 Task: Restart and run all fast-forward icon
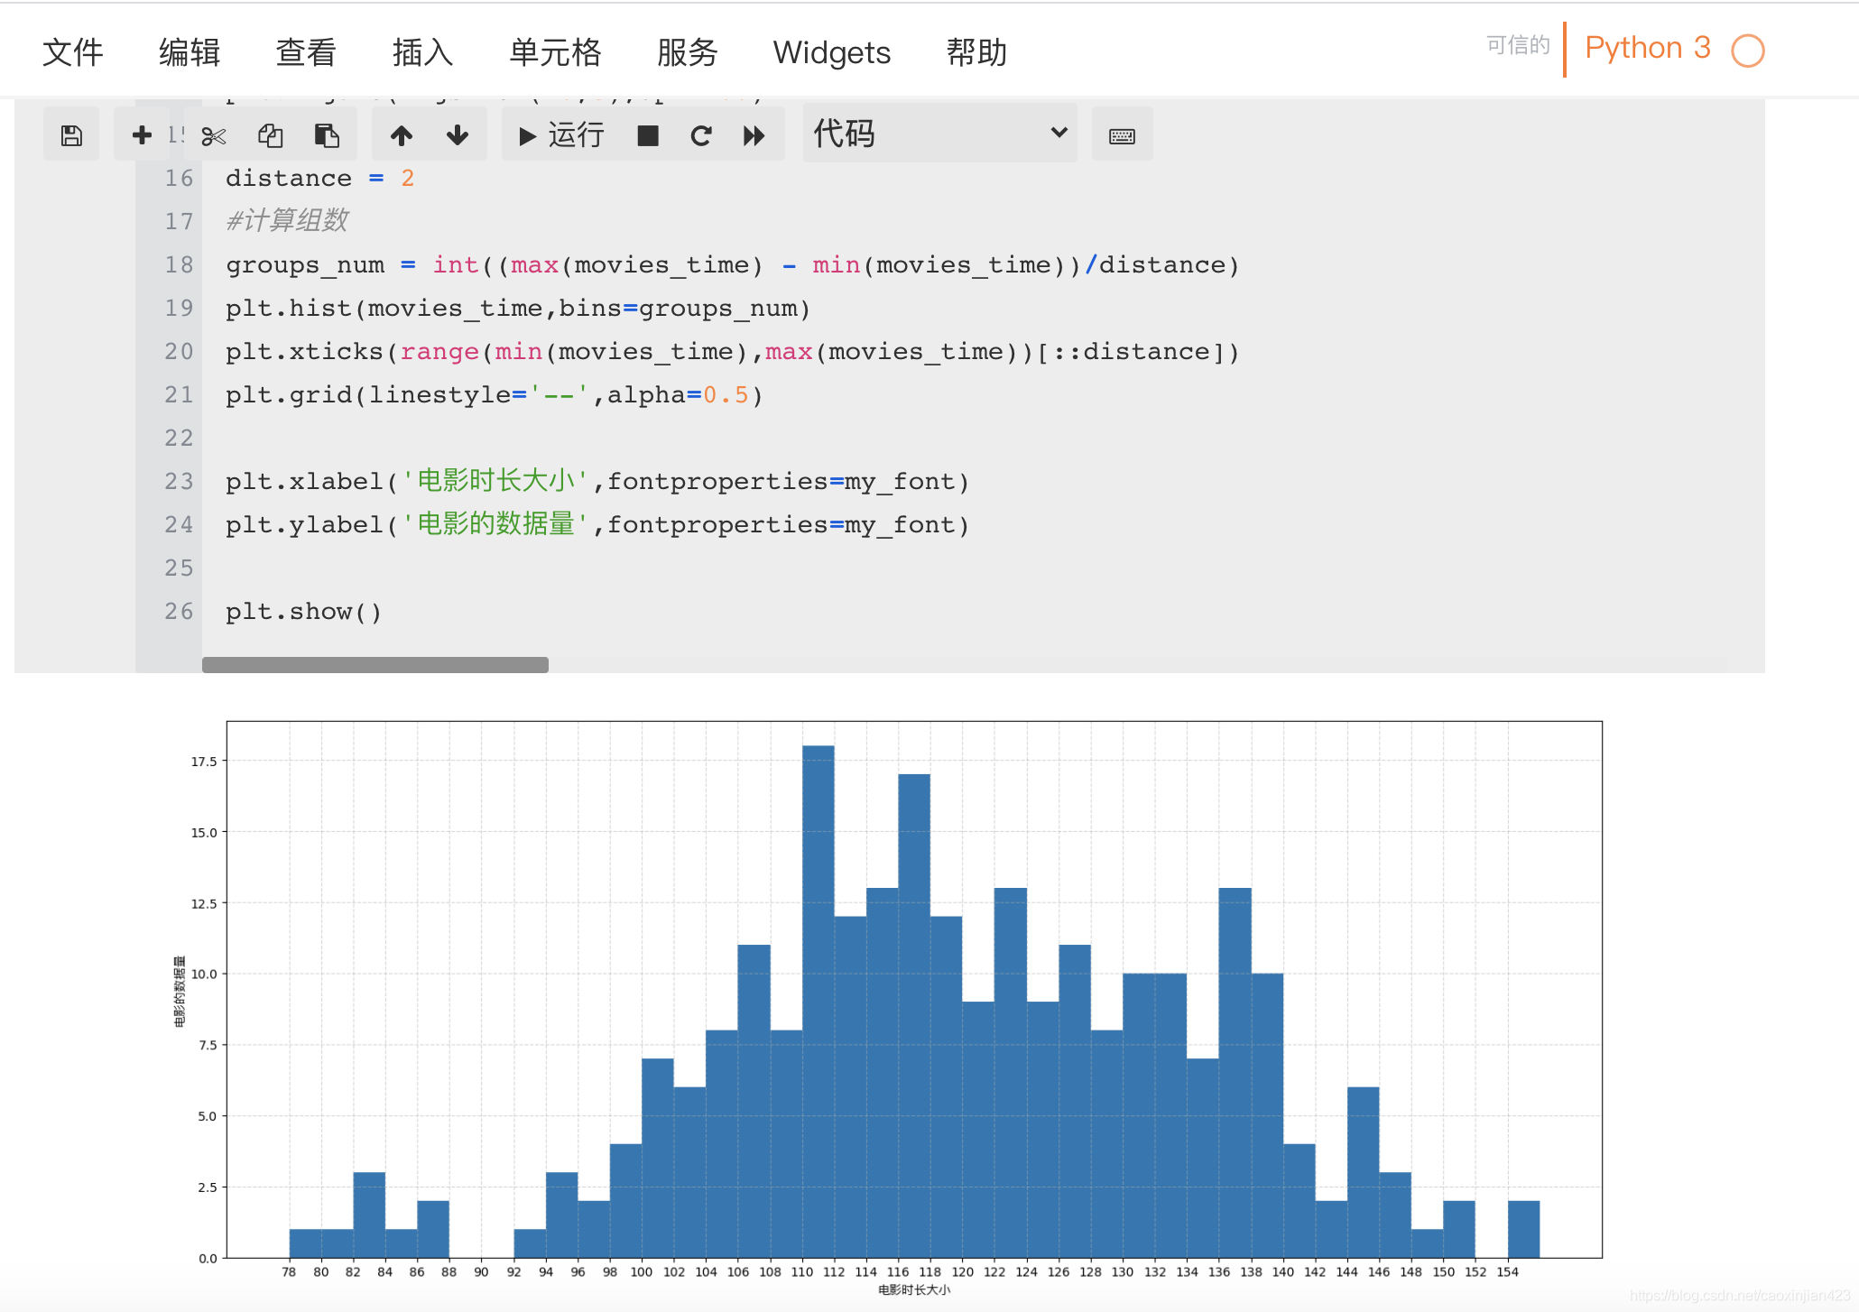[x=754, y=135]
